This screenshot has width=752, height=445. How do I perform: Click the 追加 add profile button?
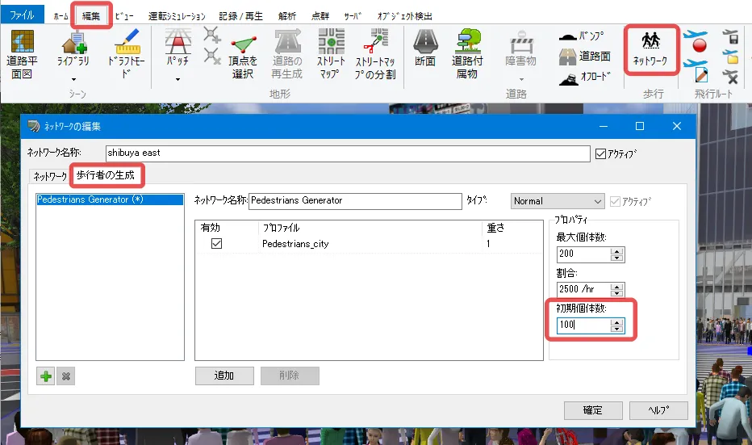point(224,376)
